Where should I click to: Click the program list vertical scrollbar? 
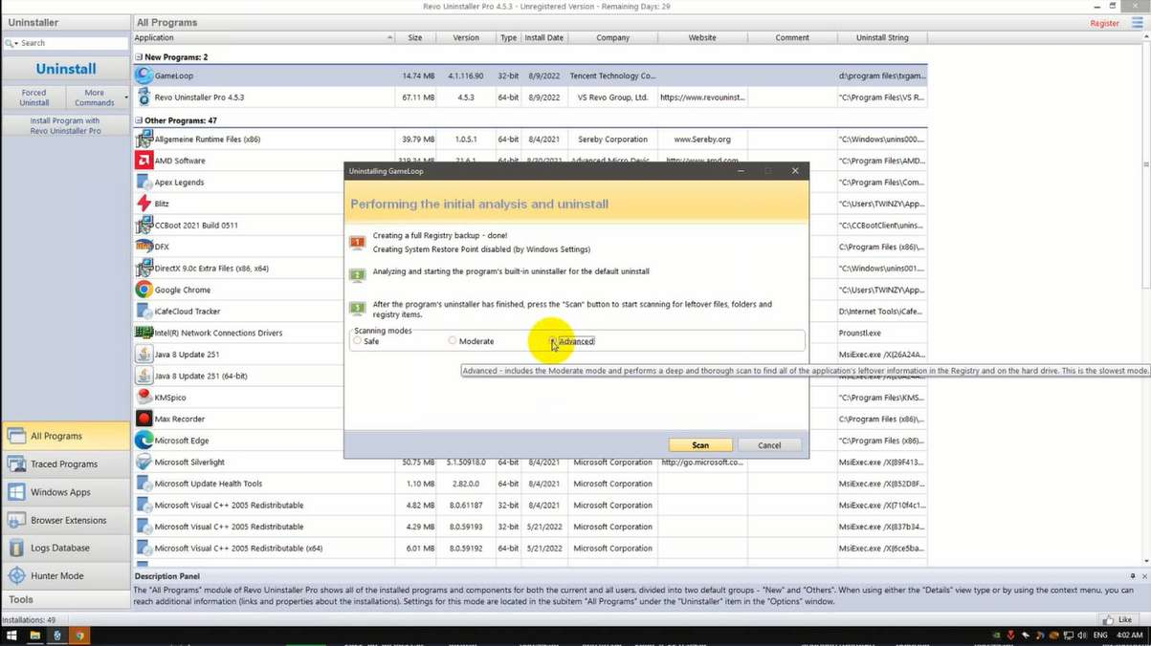coord(1145,191)
